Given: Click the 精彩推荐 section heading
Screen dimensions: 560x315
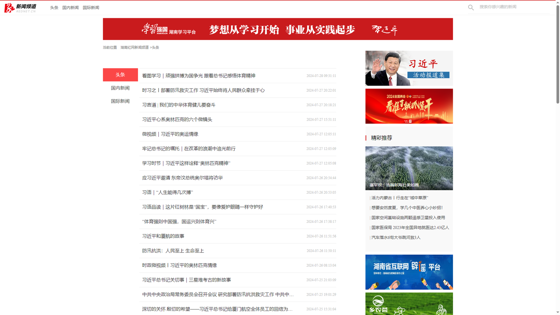Looking at the screenshot, I should (381, 138).
